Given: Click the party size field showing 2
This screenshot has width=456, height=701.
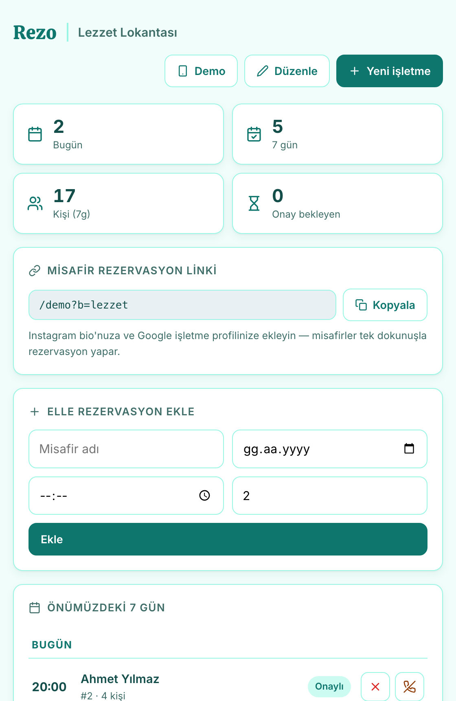Looking at the screenshot, I should [x=330, y=496].
